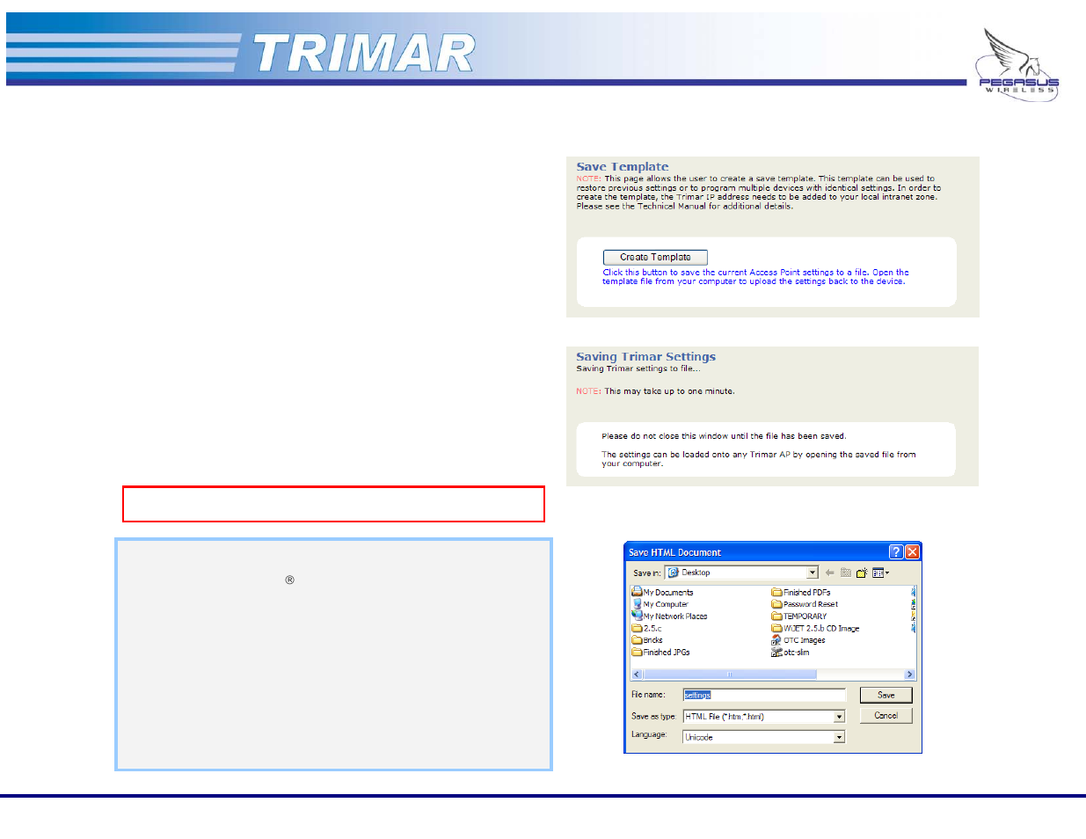This screenshot has width=1086, height=839.
Task: Expand the Language Unicode dropdown
Action: [x=839, y=737]
